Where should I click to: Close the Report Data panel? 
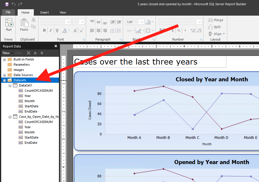[x=56, y=46]
